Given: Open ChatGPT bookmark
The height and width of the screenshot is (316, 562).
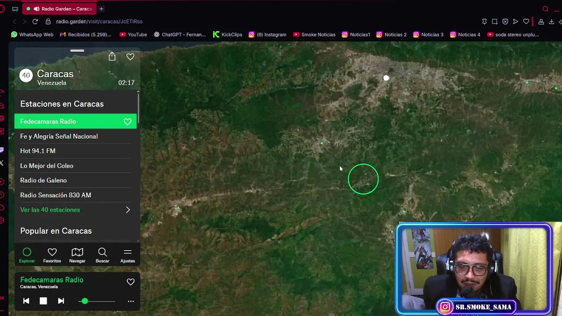Looking at the screenshot, I should point(180,35).
